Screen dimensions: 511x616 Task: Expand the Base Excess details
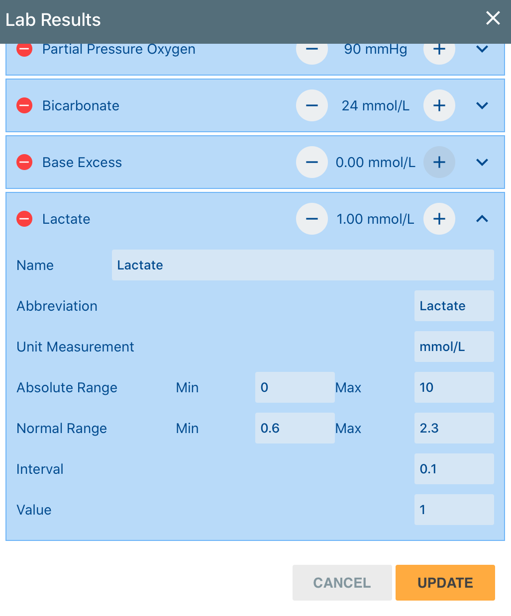(481, 162)
